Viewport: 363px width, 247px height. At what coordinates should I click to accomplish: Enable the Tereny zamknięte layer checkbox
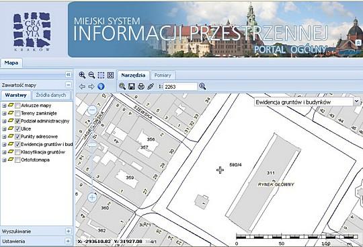[17, 113]
